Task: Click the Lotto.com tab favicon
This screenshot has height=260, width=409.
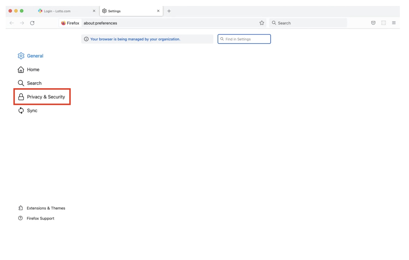Action: point(40,11)
